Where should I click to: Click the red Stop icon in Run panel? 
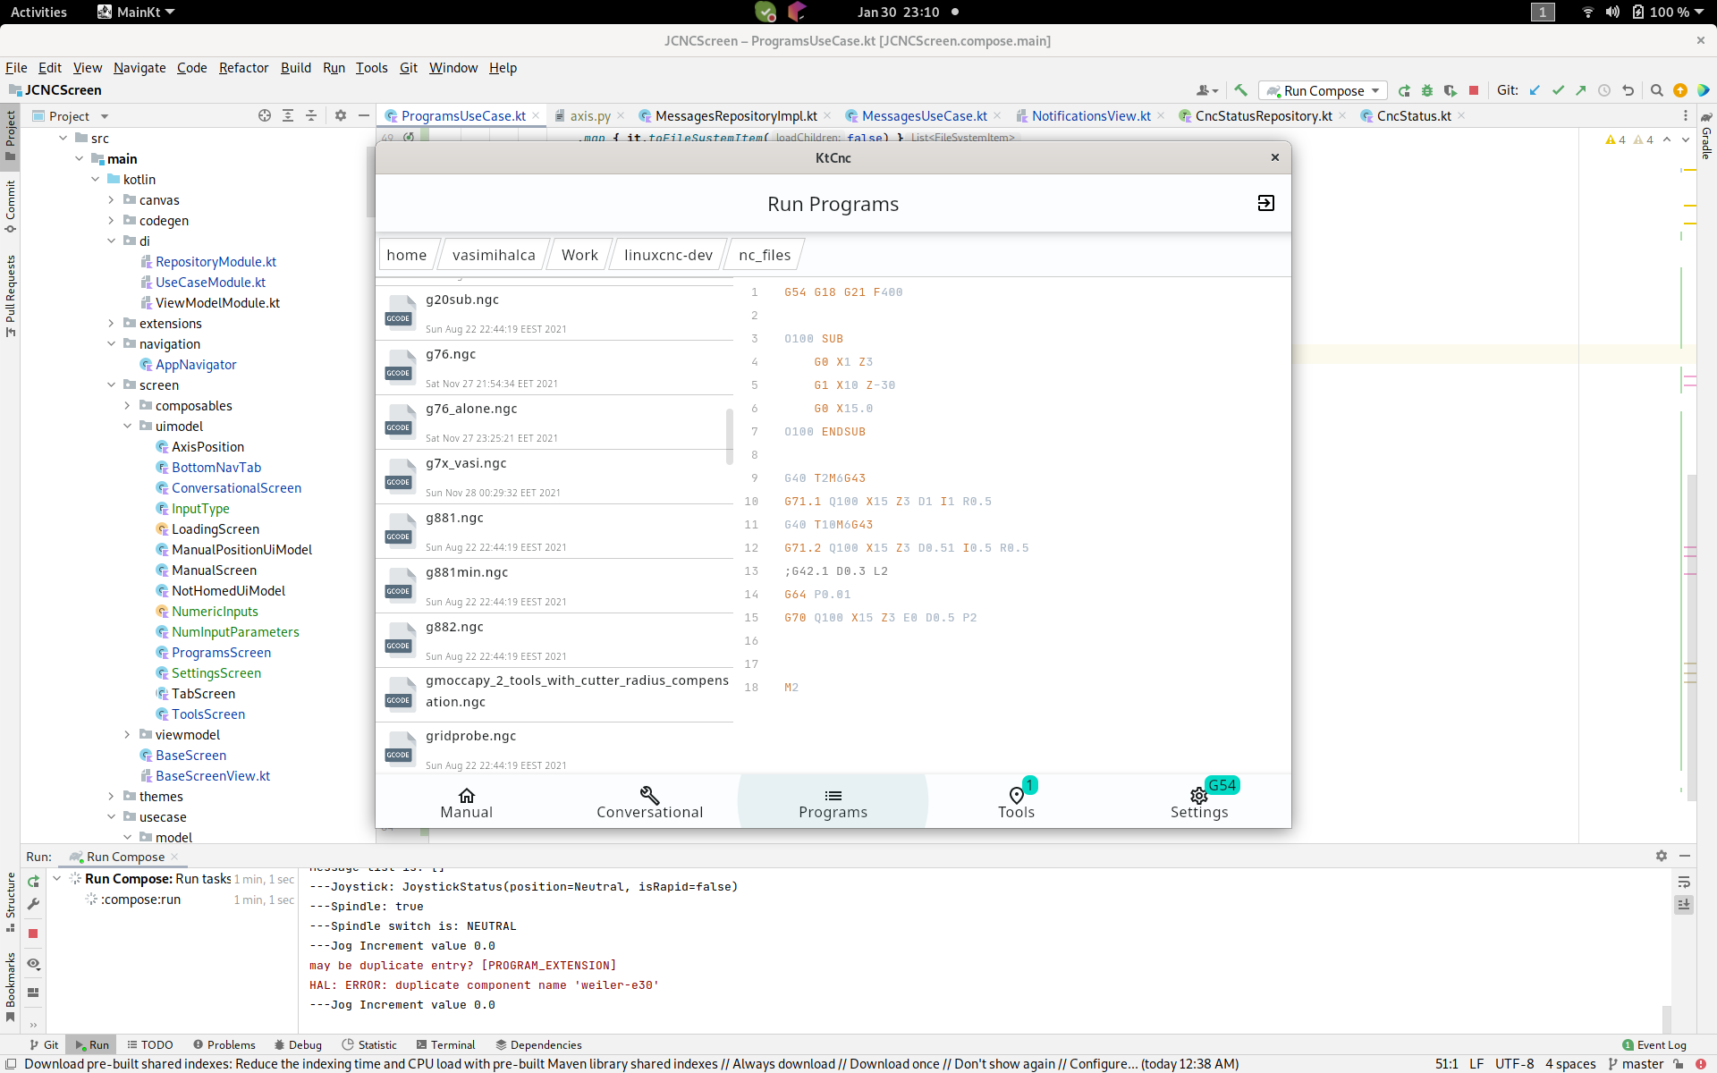(x=33, y=934)
